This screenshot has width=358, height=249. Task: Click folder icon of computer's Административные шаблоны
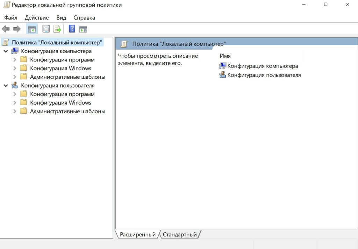tap(23, 77)
